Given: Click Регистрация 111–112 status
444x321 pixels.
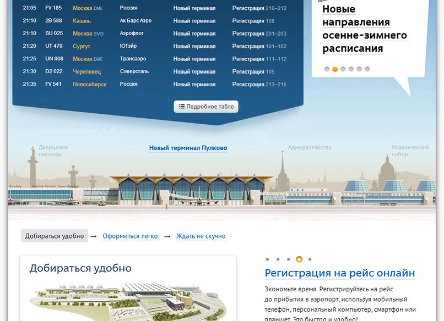Looking at the screenshot, I should [259, 59].
